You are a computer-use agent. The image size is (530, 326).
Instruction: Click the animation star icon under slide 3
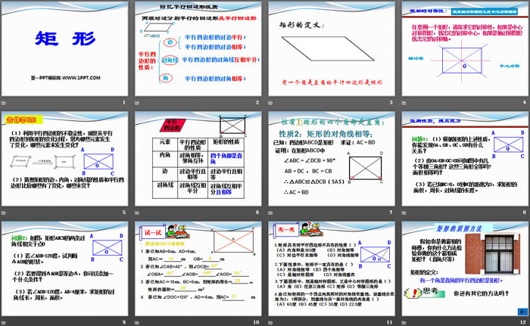(270, 103)
